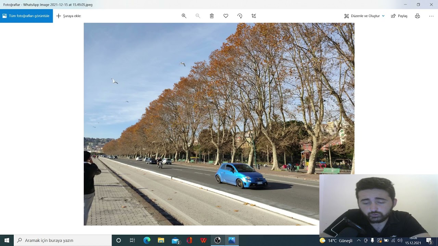Launch Microsoft Edge from taskbar
The width and height of the screenshot is (438, 246).
pos(147,241)
